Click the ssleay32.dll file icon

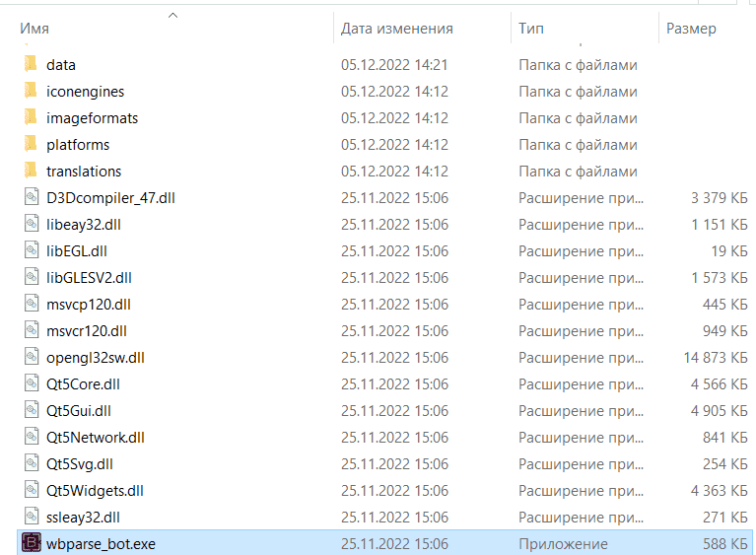click(32, 517)
